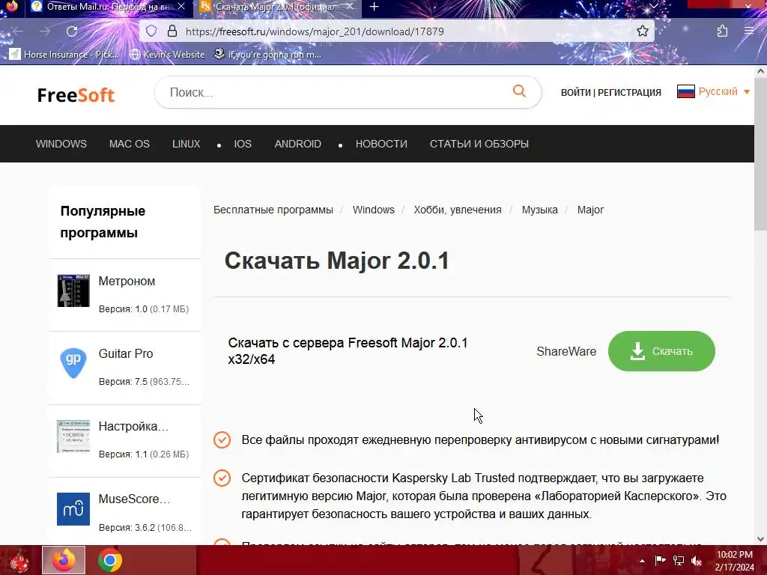Click the muted volume tray icon
The height and width of the screenshot is (575, 767).
pos(697,561)
